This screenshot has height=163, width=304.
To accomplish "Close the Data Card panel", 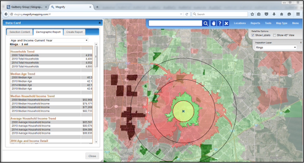I will pyautogui.click(x=100, y=23).
